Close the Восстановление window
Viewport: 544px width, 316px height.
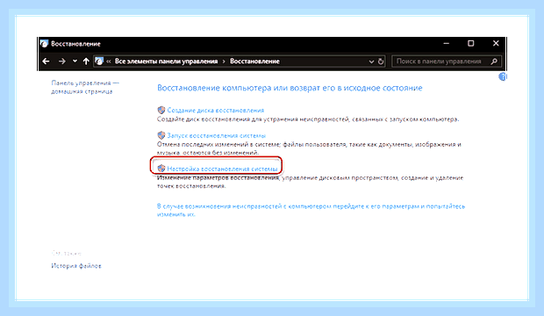(496, 43)
